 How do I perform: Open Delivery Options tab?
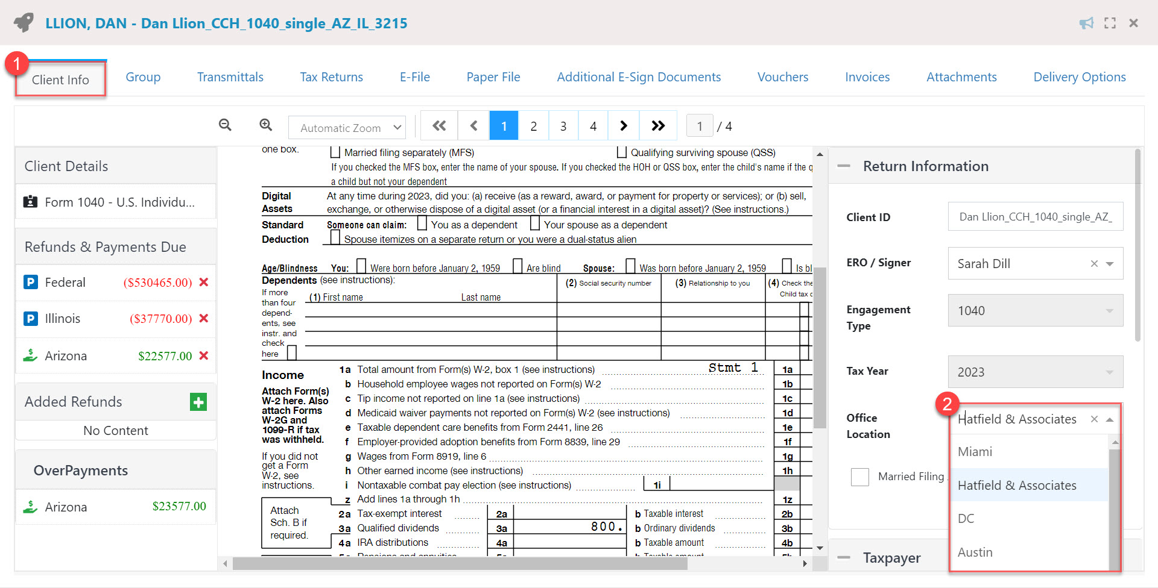point(1080,77)
